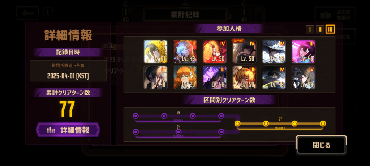The image size is (370, 166).
Task: Click the back arrow icon
Action: [x=27, y=13]
